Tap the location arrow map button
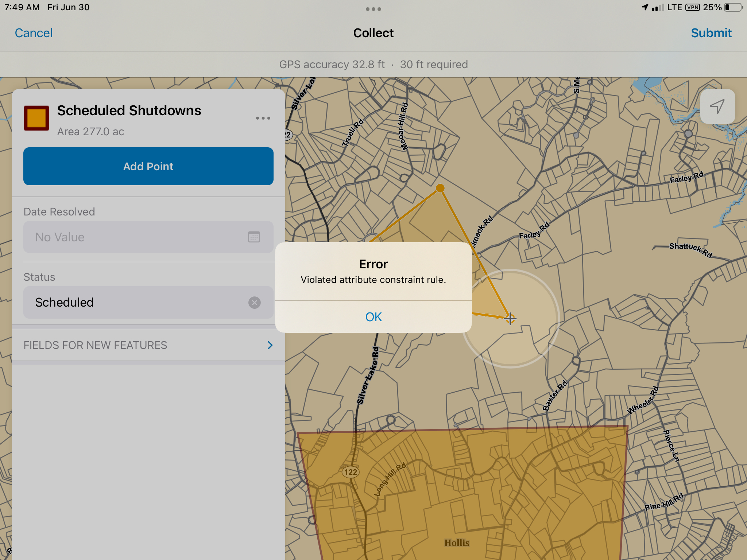747x560 pixels. [717, 106]
